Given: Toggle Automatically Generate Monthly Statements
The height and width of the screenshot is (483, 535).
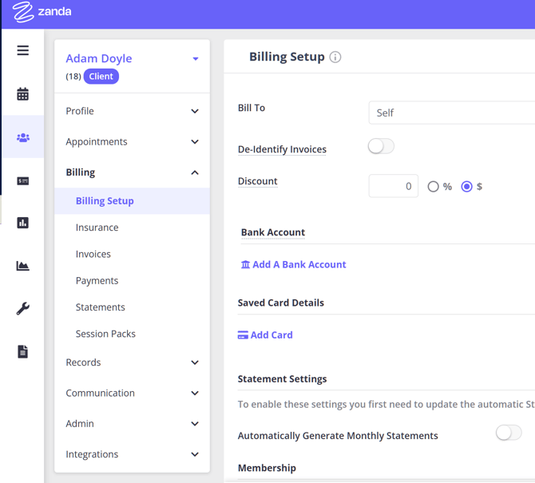Looking at the screenshot, I should [x=509, y=433].
